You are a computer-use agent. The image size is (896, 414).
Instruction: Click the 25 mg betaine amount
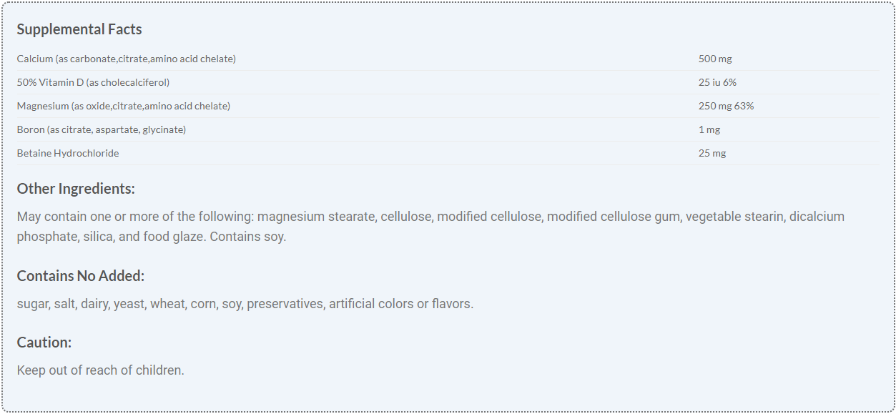712,153
